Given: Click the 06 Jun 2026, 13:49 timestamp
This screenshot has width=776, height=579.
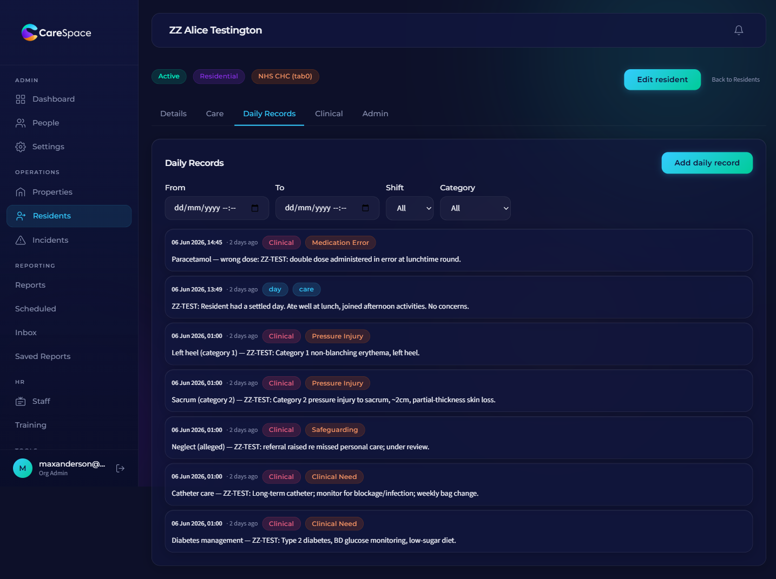Looking at the screenshot, I should (197, 290).
